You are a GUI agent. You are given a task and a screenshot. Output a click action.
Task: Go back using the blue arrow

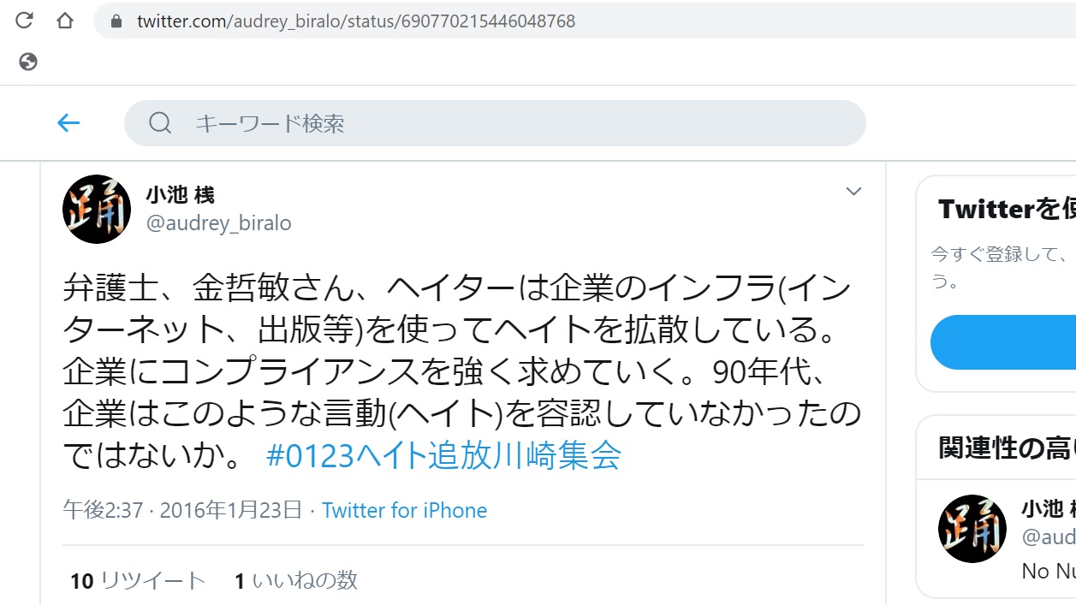click(x=68, y=123)
